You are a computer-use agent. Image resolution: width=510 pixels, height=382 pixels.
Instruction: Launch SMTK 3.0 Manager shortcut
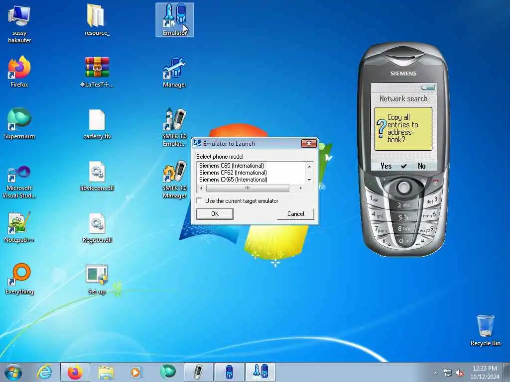175,179
